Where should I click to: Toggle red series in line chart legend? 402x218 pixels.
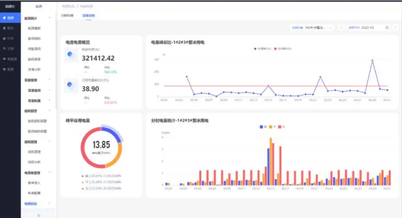click(282, 49)
